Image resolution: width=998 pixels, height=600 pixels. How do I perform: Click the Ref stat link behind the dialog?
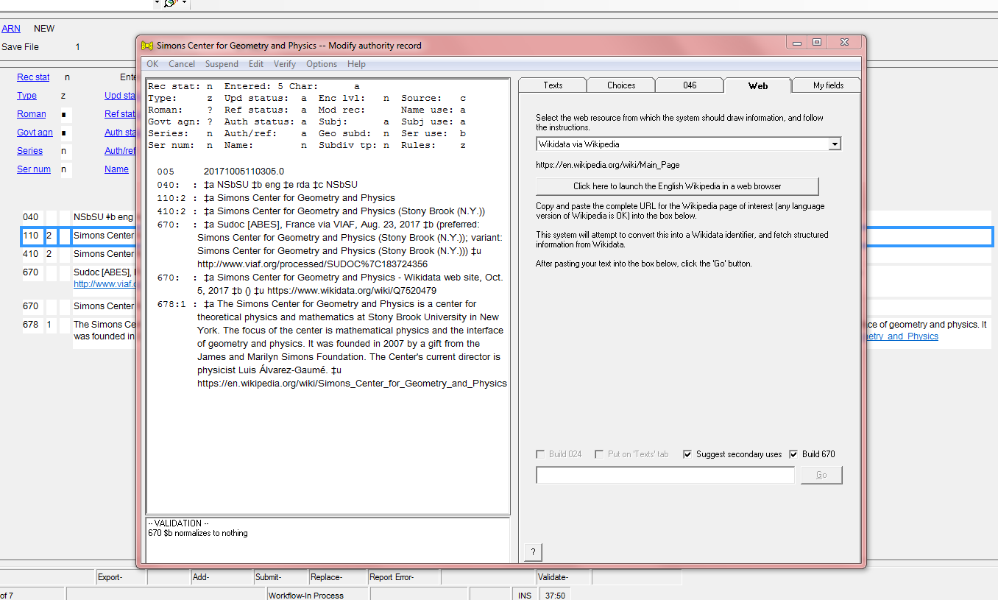point(120,114)
